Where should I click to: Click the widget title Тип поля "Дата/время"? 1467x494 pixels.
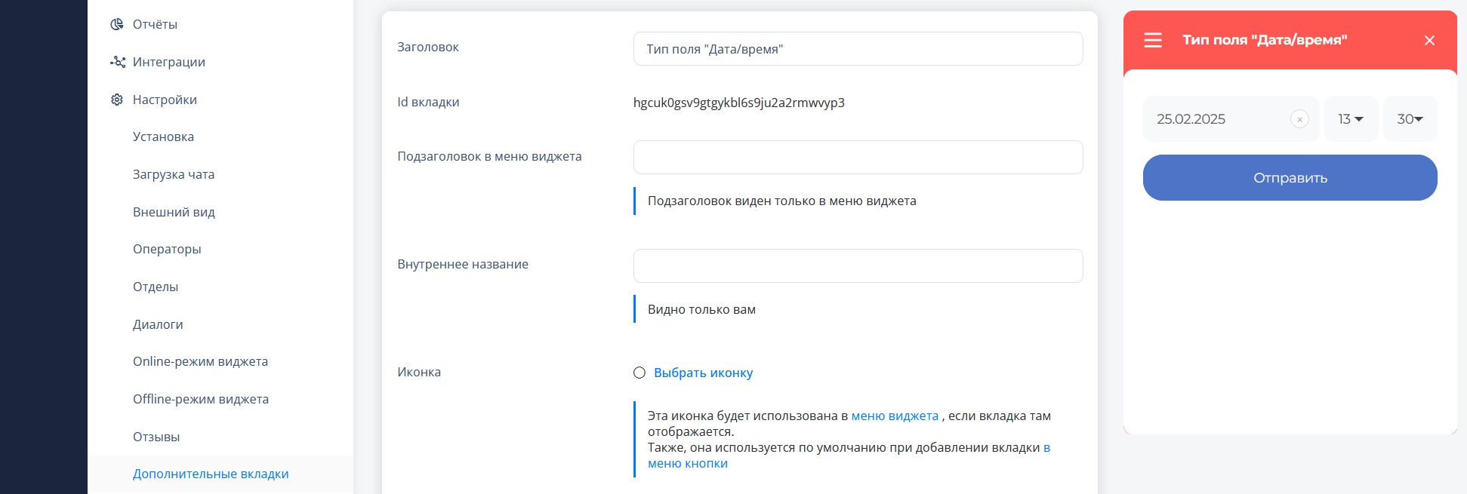[x=1265, y=40]
